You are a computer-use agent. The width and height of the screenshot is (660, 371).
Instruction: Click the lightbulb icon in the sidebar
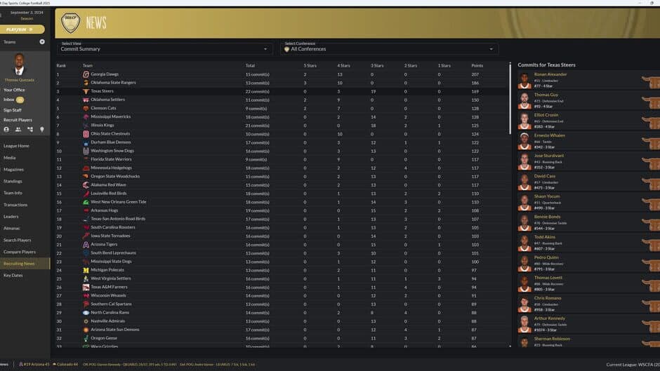(41, 130)
